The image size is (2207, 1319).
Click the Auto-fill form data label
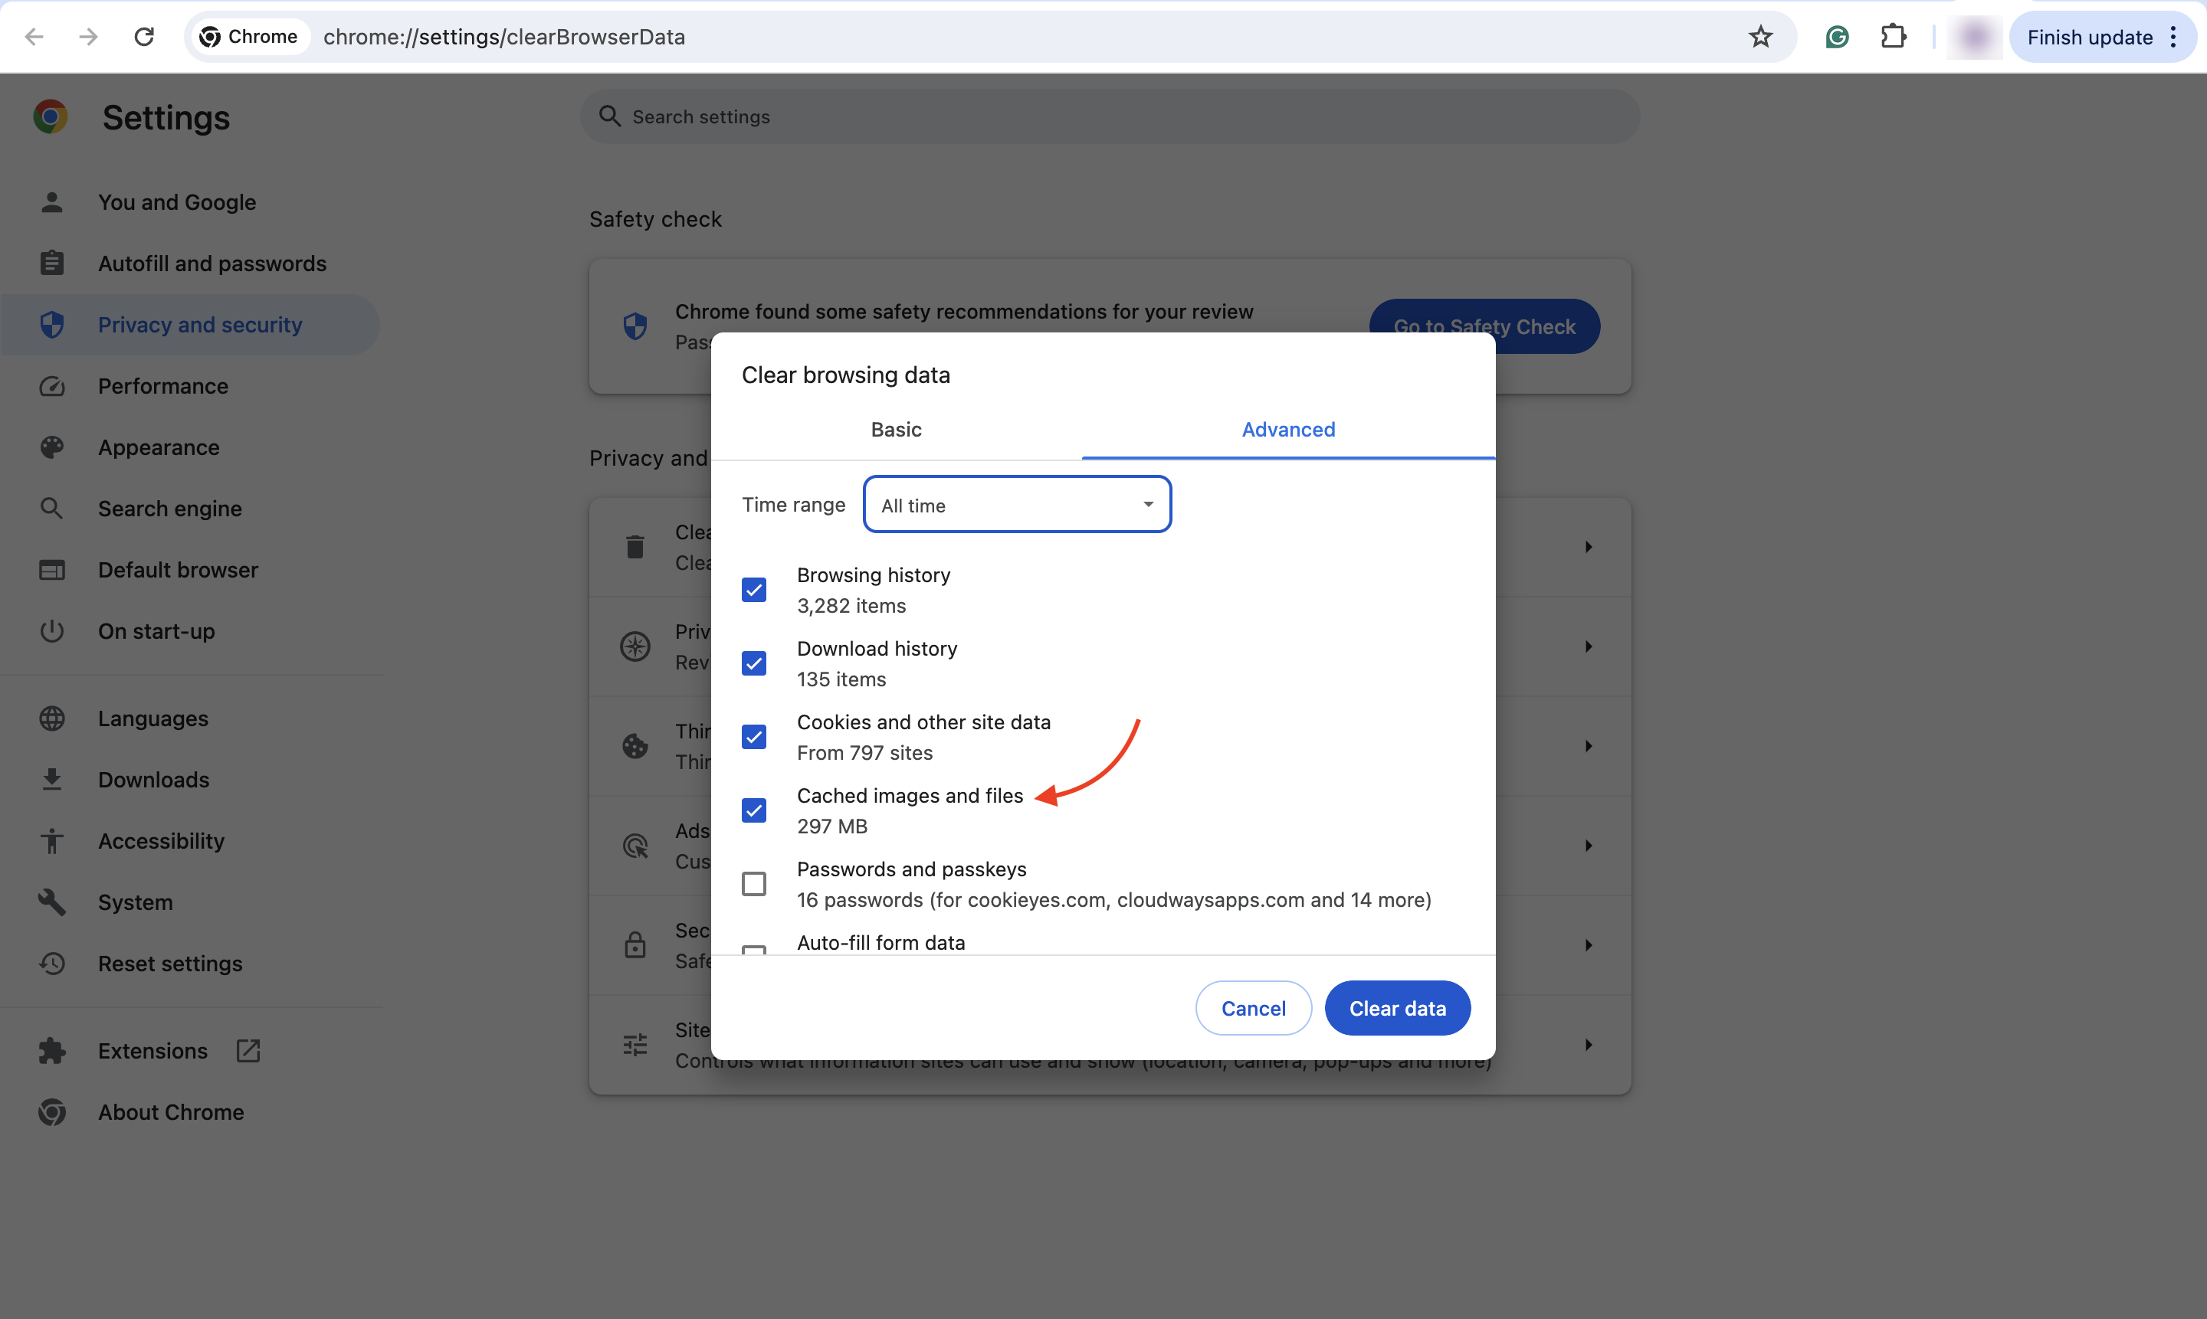pos(881,942)
